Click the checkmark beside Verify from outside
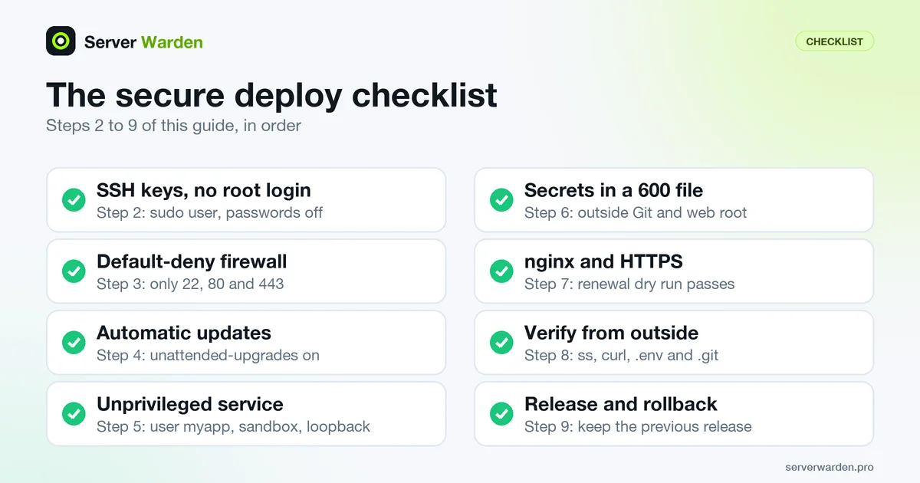920x483 pixels. [501, 343]
